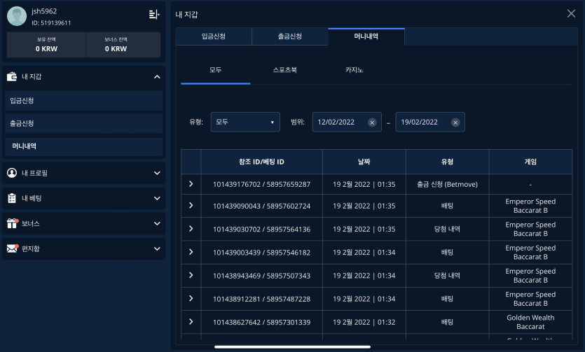Expand row 101438943469 details
Screen dimensions: 585x352
click(x=191, y=275)
